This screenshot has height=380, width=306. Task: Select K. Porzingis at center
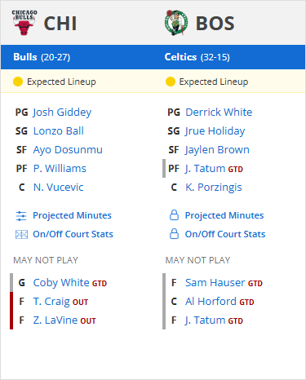point(214,188)
